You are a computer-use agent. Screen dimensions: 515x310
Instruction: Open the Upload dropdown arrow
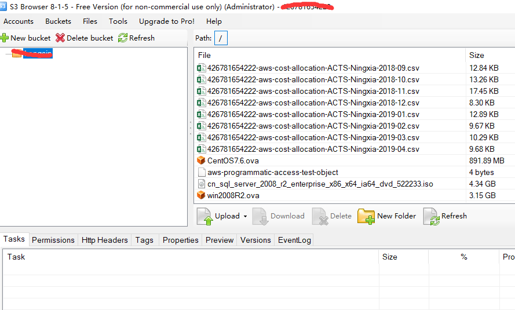[245, 216]
